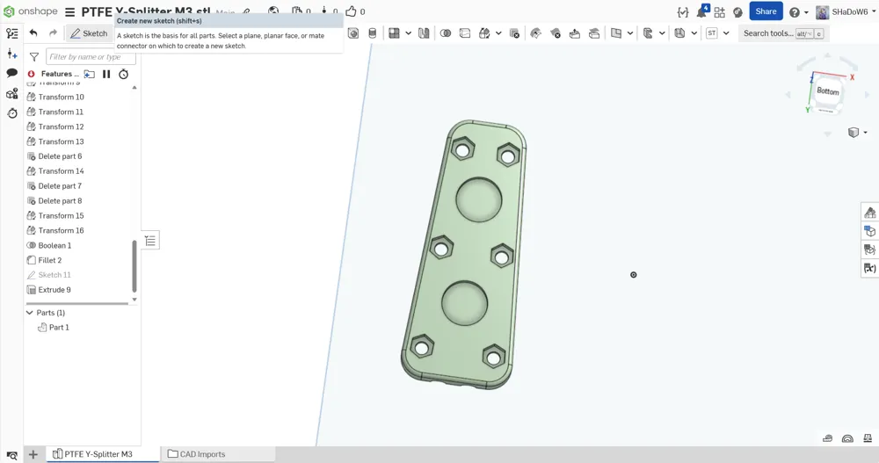The height and width of the screenshot is (463, 879).
Task: Select the Mirror tool in toolbar
Action: click(x=424, y=33)
